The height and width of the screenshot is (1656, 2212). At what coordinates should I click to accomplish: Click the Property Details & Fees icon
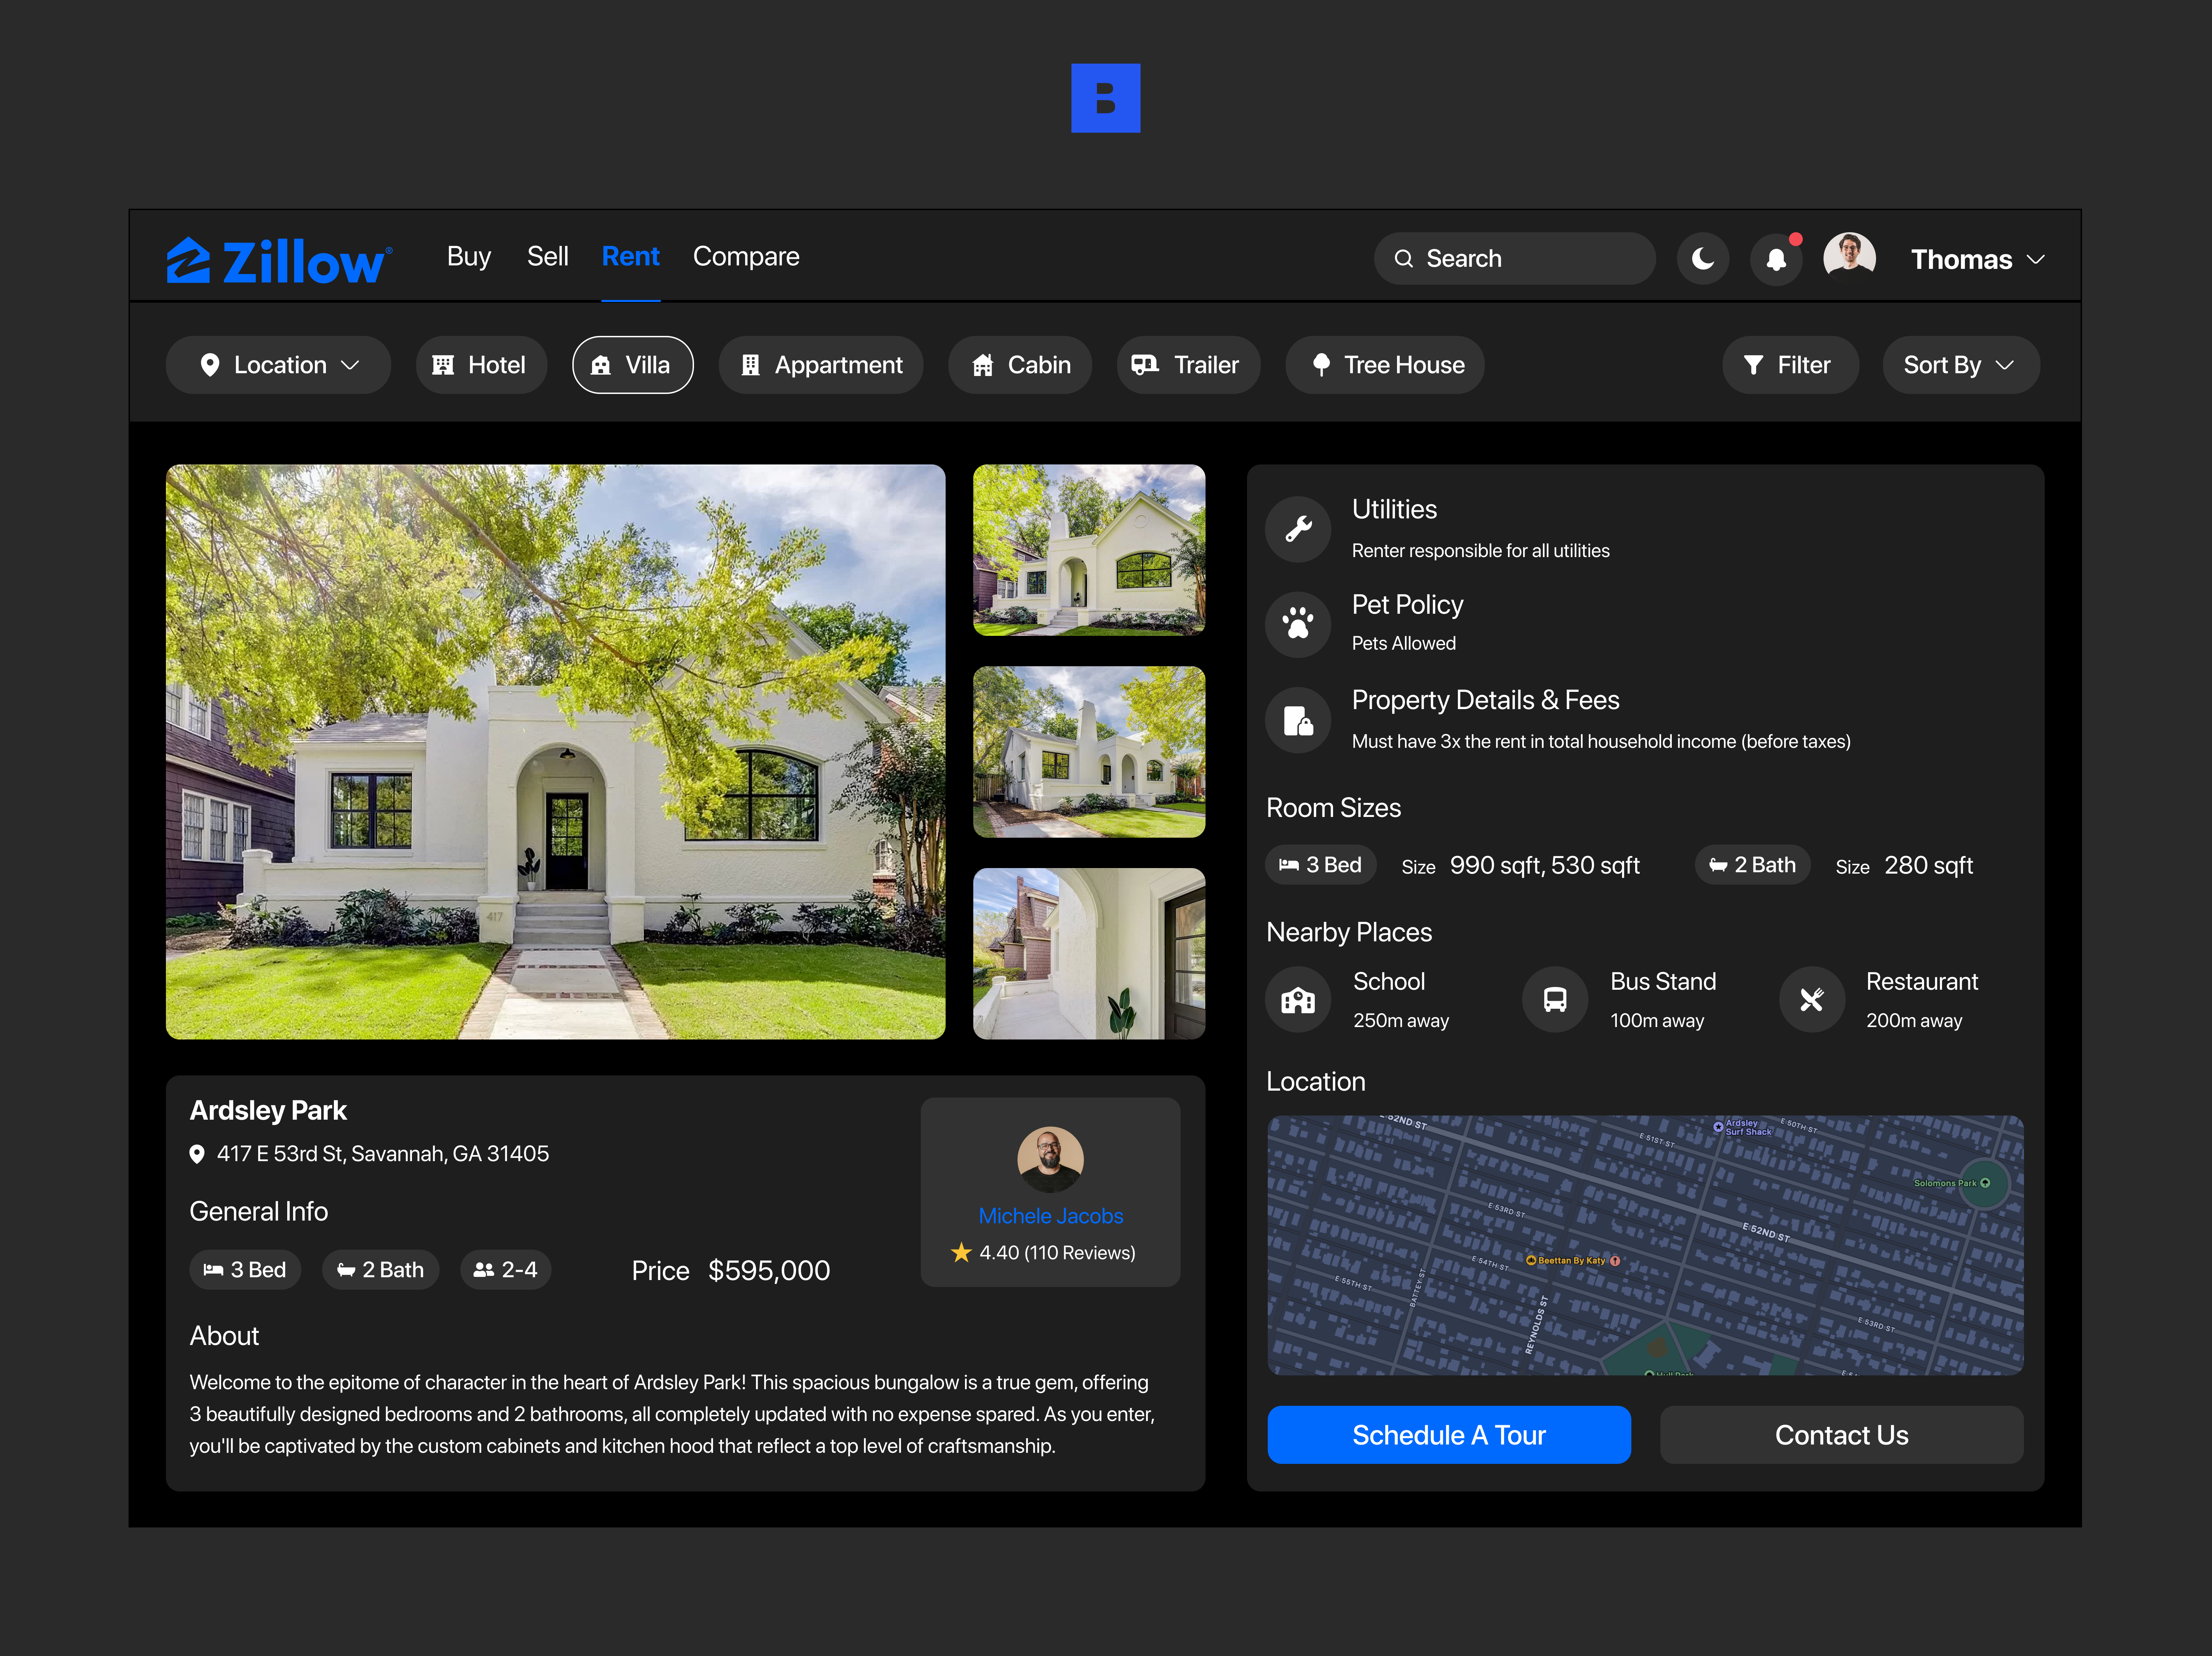pyautogui.click(x=1298, y=719)
